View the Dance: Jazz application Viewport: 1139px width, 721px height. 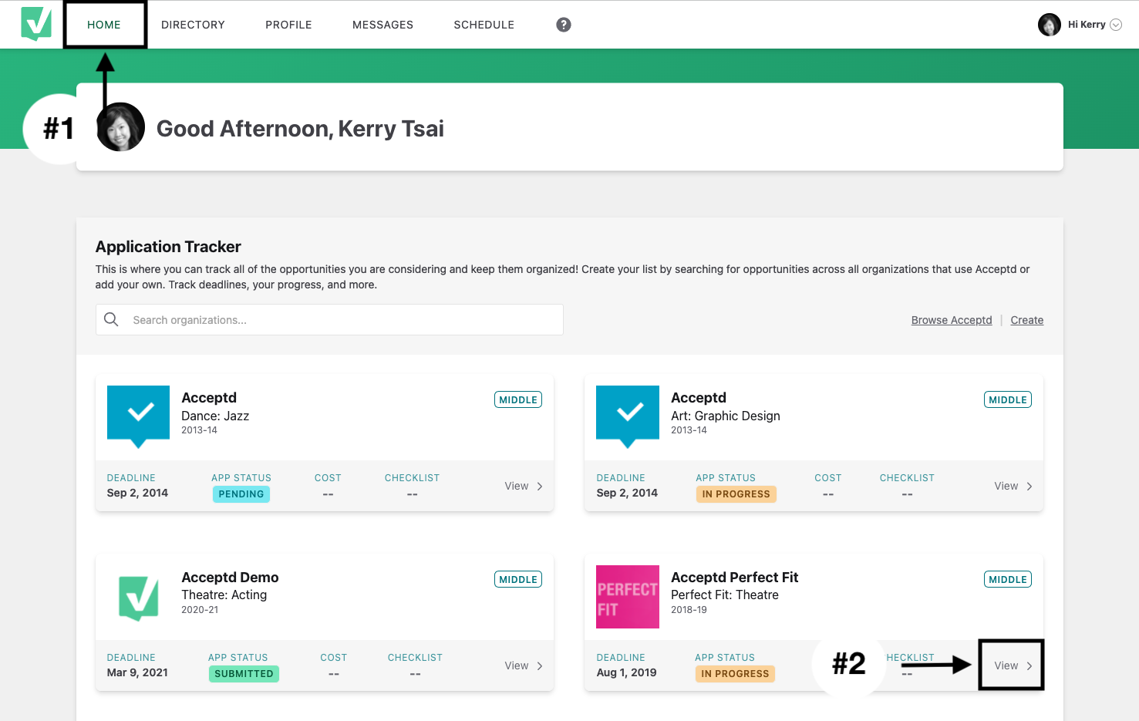(x=524, y=486)
